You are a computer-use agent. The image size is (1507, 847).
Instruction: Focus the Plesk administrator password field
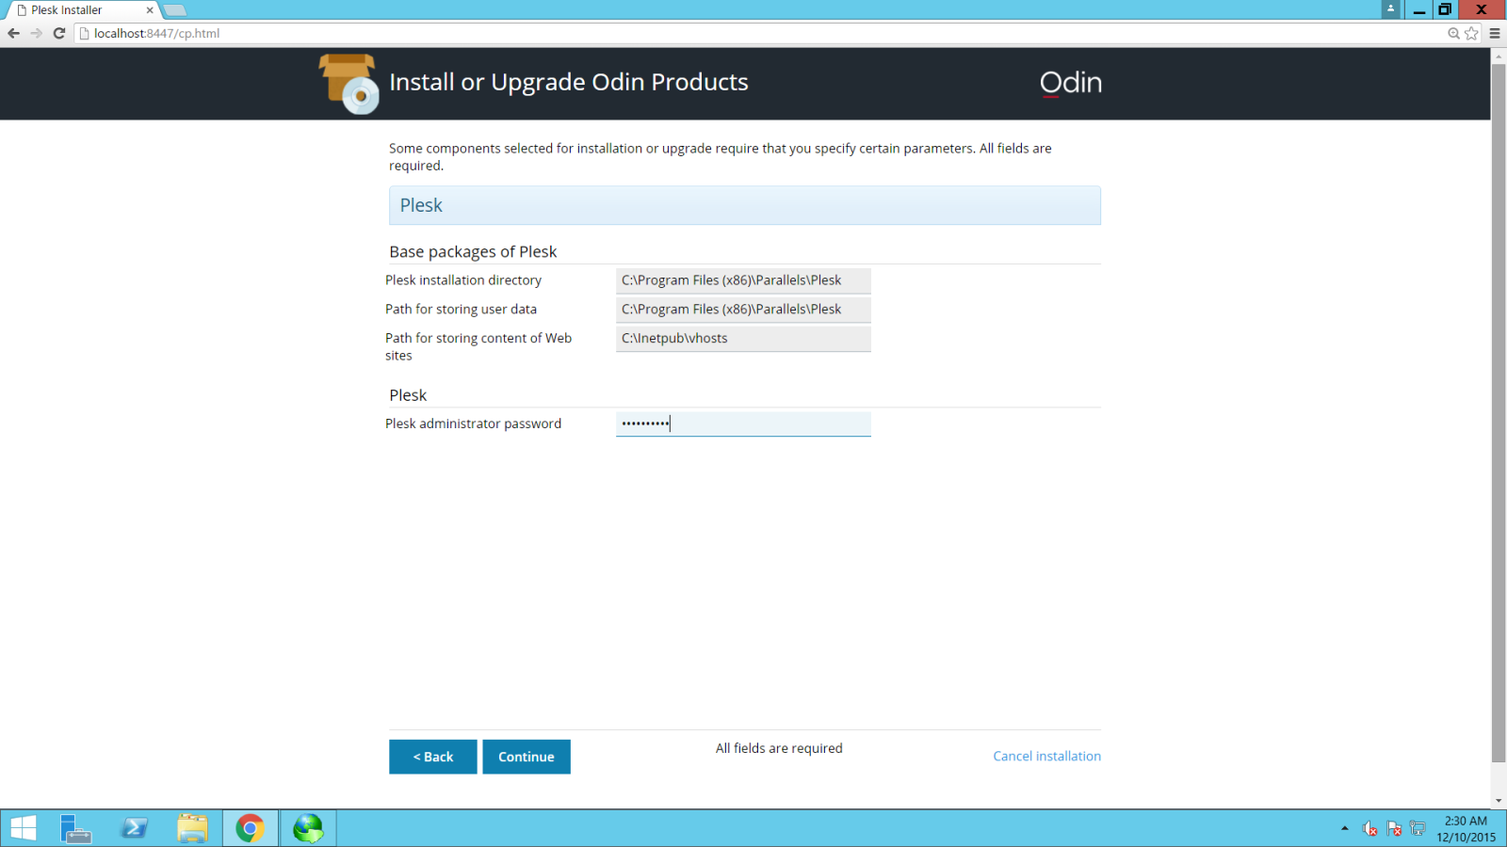(743, 423)
